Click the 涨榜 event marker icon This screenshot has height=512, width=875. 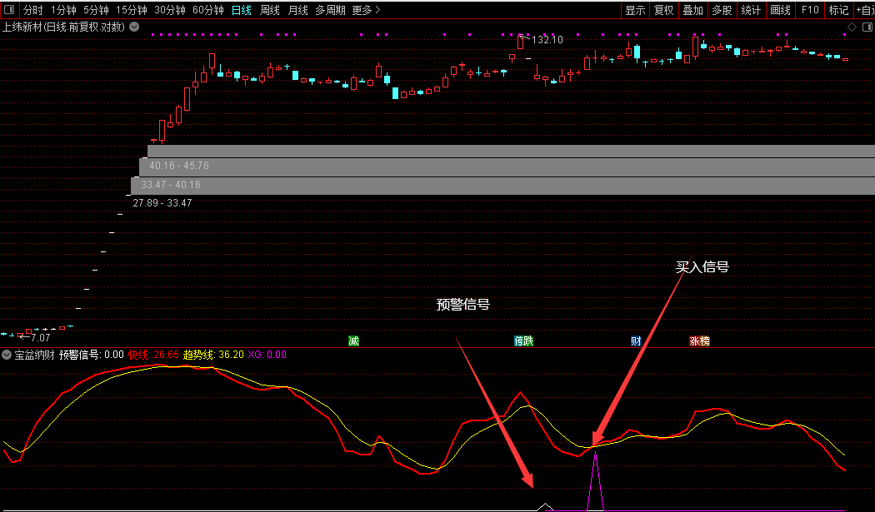[698, 341]
